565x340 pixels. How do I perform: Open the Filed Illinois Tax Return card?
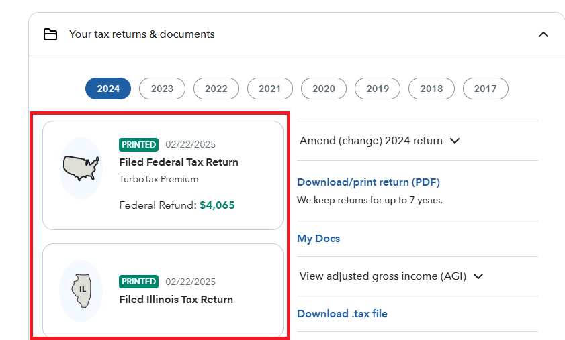[x=176, y=300]
